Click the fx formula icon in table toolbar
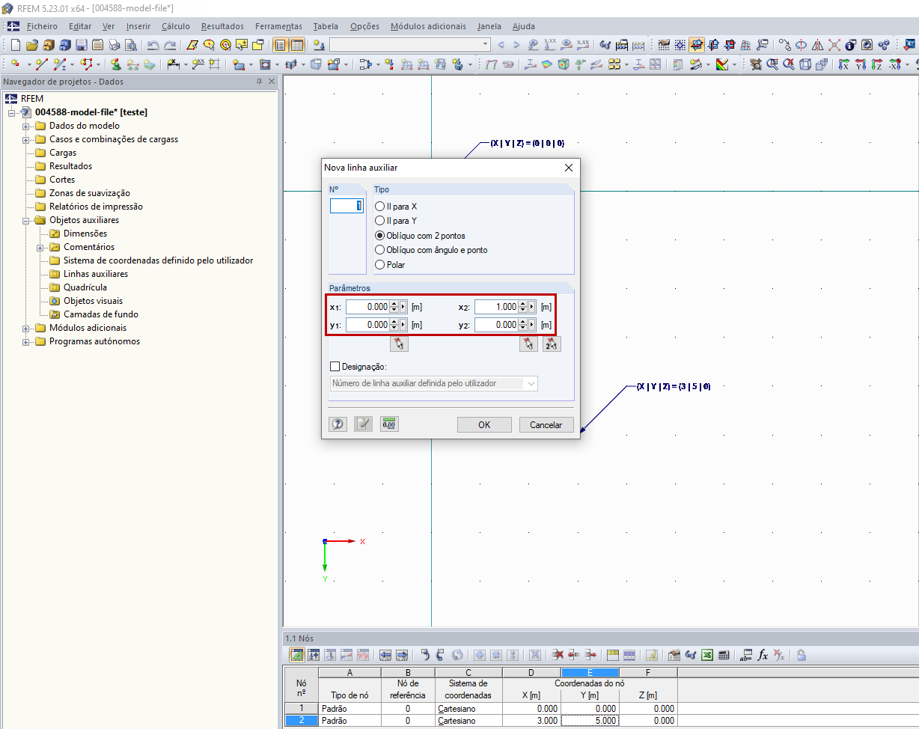This screenshot has width=919, height=729. click(x=763, y=655)
